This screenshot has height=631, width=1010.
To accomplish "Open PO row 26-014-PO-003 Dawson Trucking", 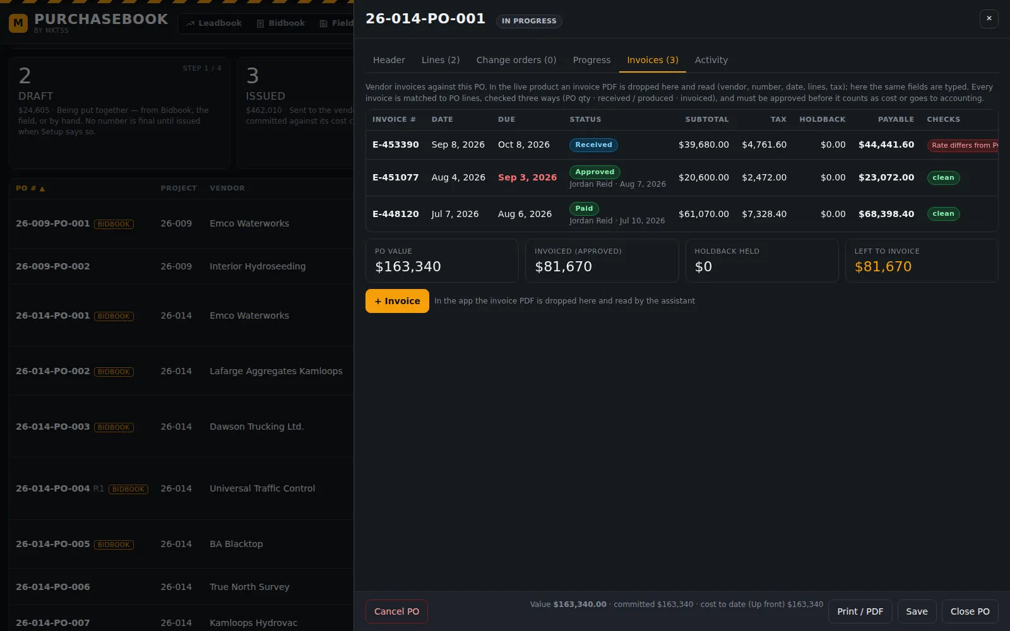I will [x=181, y=427].
